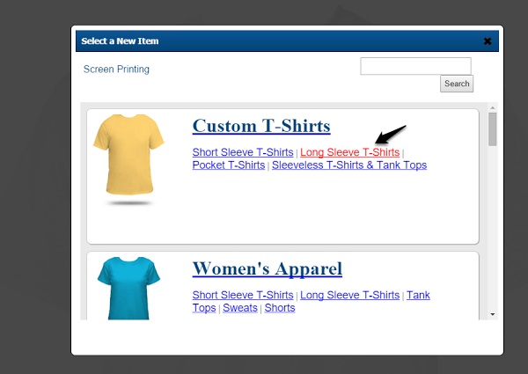Click the vertical scrollbar thumb

pyautogui.click(x=492, y=129)
